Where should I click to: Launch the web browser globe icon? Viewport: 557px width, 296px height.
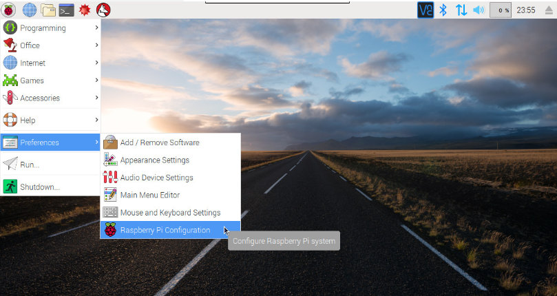[30, 10]
